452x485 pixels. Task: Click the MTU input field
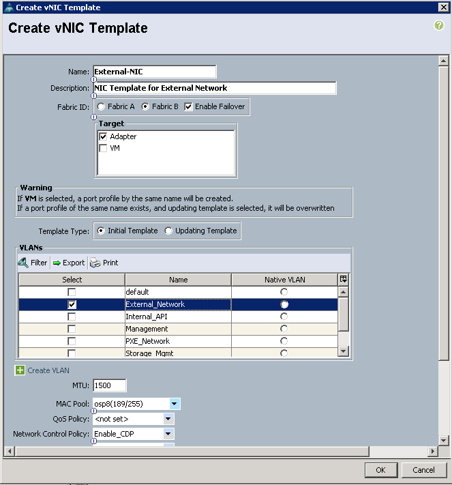[x=110, y=385]
